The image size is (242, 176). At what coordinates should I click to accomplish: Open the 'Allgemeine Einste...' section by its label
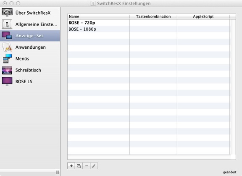(x=36, y=24)
